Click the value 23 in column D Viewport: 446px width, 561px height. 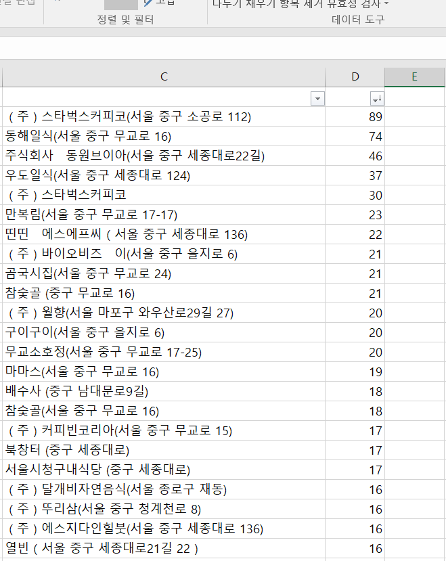point(376,215)
